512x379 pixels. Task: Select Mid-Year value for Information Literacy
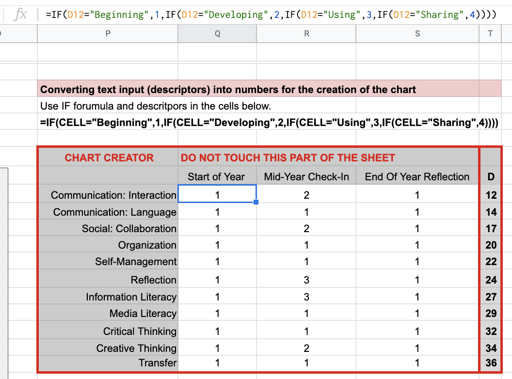coord(306,297)
